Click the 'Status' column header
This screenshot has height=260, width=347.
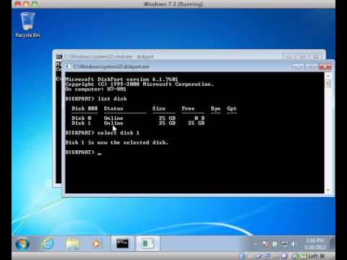click(113, 108)
